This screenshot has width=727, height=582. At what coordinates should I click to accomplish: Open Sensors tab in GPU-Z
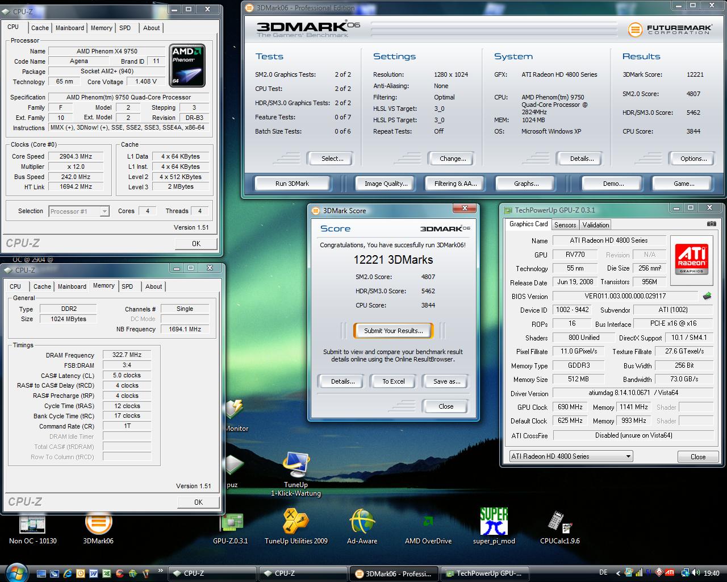point(565,225)
